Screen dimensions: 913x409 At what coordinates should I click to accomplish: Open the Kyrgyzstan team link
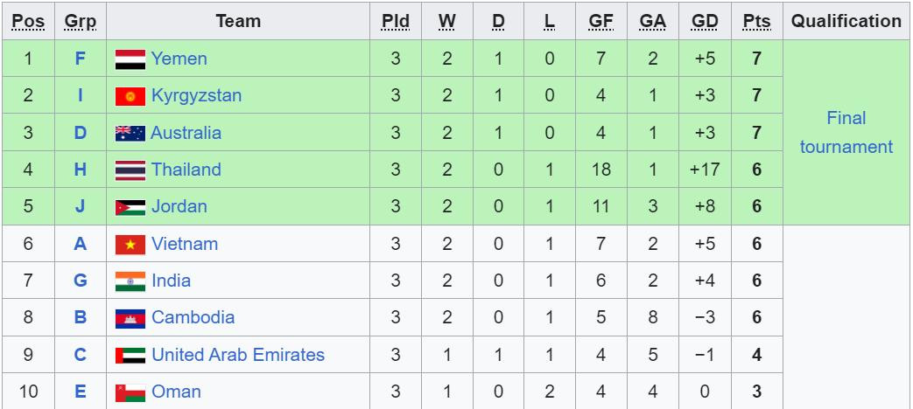tap(196, 95)
